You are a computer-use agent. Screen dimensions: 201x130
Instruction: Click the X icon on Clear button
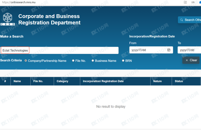point(187,60)
